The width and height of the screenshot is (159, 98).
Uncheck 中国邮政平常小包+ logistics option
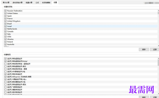click(x=6, y=79)
